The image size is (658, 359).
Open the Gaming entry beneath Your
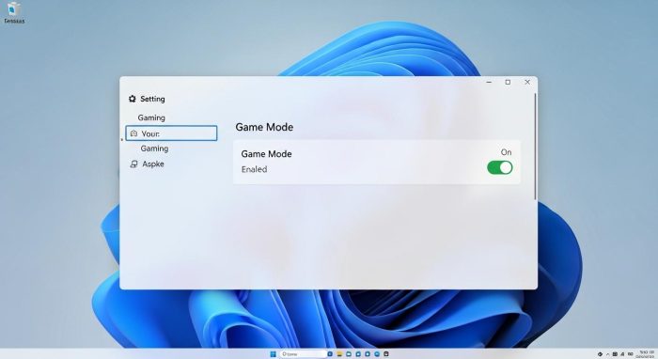click(x=154, y=148)
